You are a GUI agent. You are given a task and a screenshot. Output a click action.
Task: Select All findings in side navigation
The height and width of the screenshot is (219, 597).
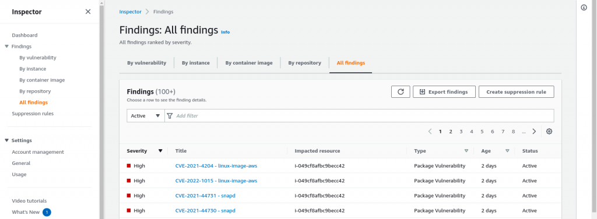33,103
